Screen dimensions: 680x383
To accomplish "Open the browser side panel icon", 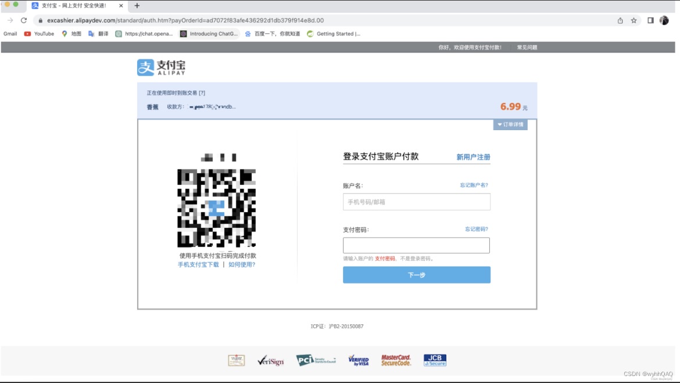I will (x=650, y=20).
